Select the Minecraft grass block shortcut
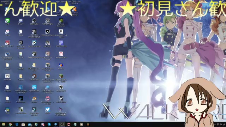The width and height of the screenshot is (226, 127). [x=61, y=78]
